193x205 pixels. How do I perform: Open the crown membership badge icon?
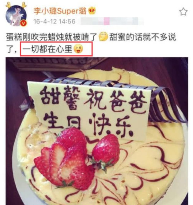tap(92, 11)
